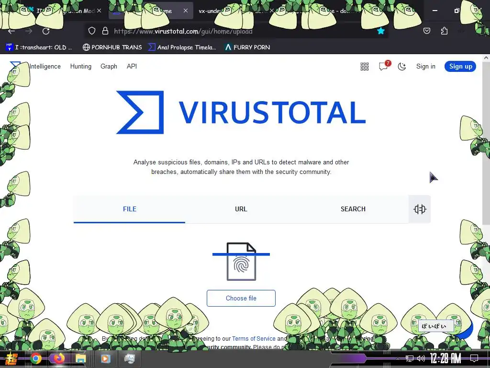
Task: Open the VirusTotal apps grid icon
Action: click(364, 66)
